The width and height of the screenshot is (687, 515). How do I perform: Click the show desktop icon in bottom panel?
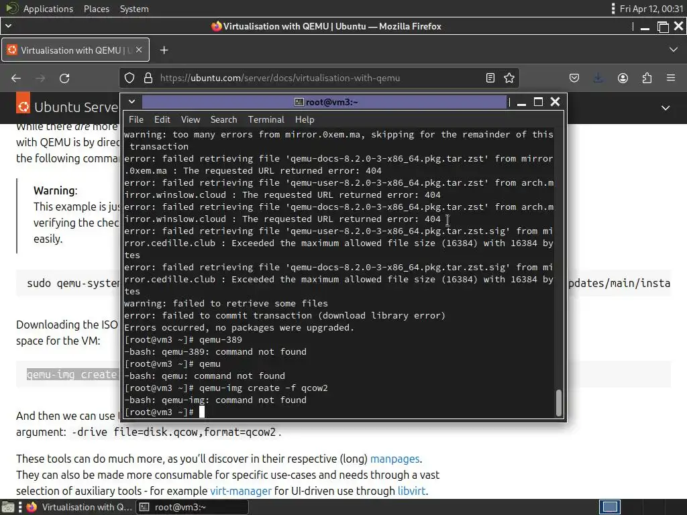tap(8, 507)
